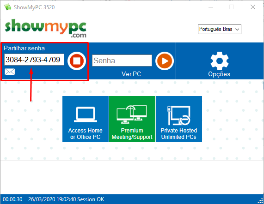Click the Access Home or Office PC label
264x204 pixels.
click(86, 134)
